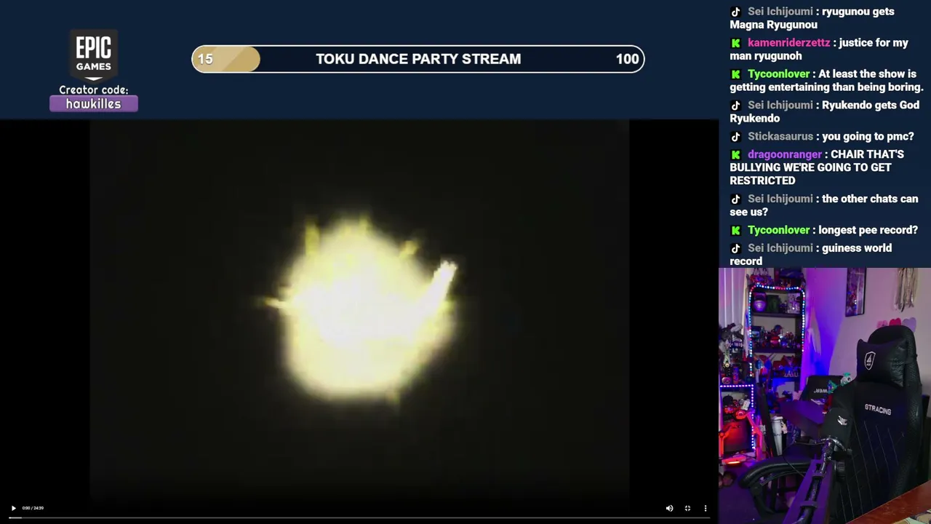
Task: Click the video seek progress bar
Action: click(359, 518)
